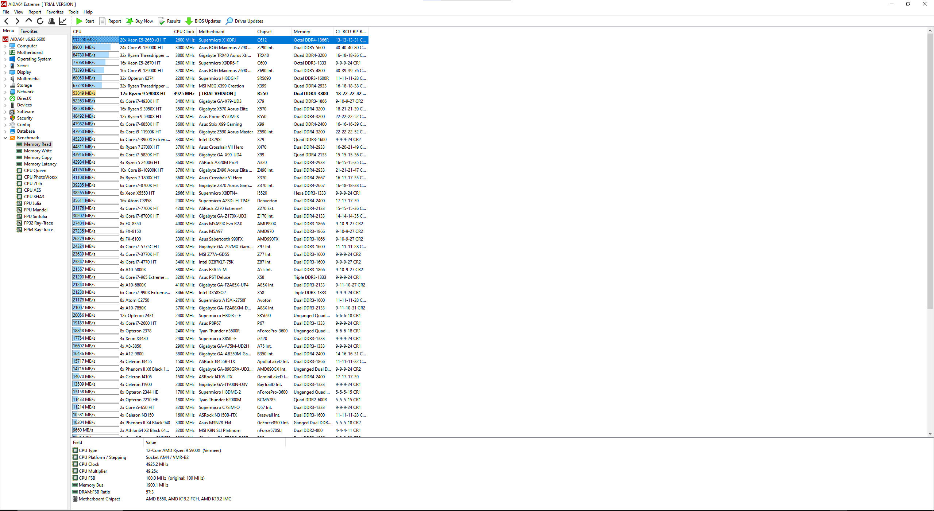
Task: Open Results from the toolbar
Action: click(169, 21)
